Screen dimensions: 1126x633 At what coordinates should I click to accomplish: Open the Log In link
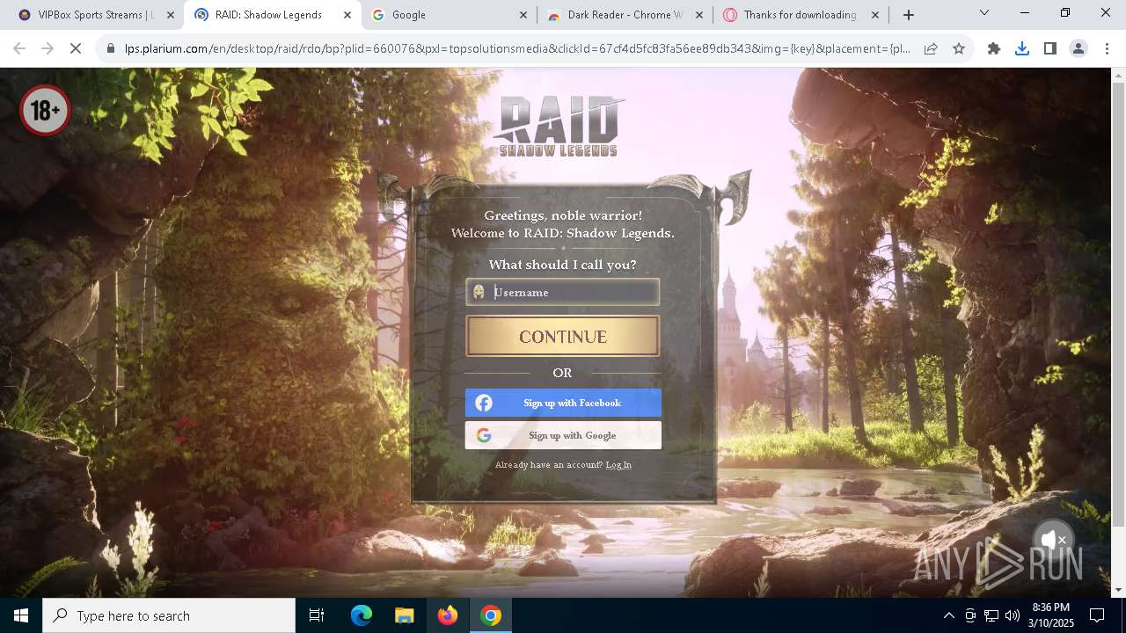click(x=618, y=465)
